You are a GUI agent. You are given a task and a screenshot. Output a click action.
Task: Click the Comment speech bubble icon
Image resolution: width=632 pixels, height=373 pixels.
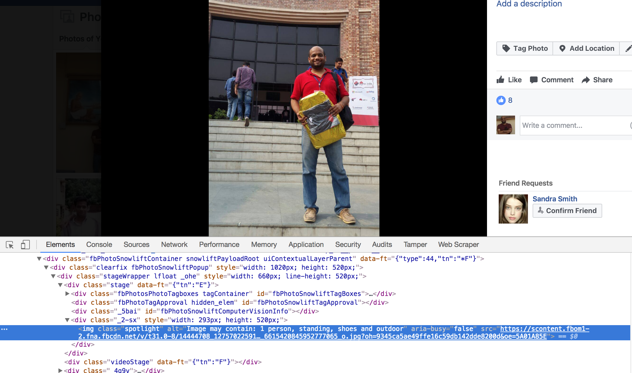533,80
